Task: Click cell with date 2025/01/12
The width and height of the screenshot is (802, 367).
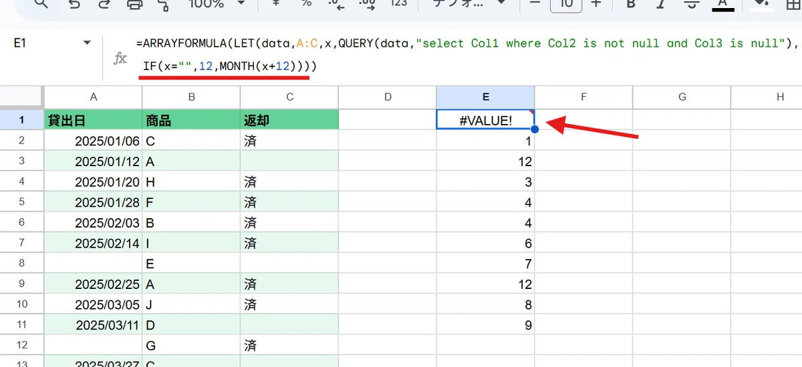Action: [94, 161]
